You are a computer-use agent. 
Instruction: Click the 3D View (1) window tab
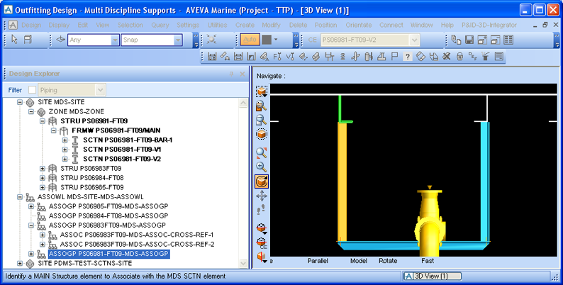pyautogui.click(x=425, y=276)
